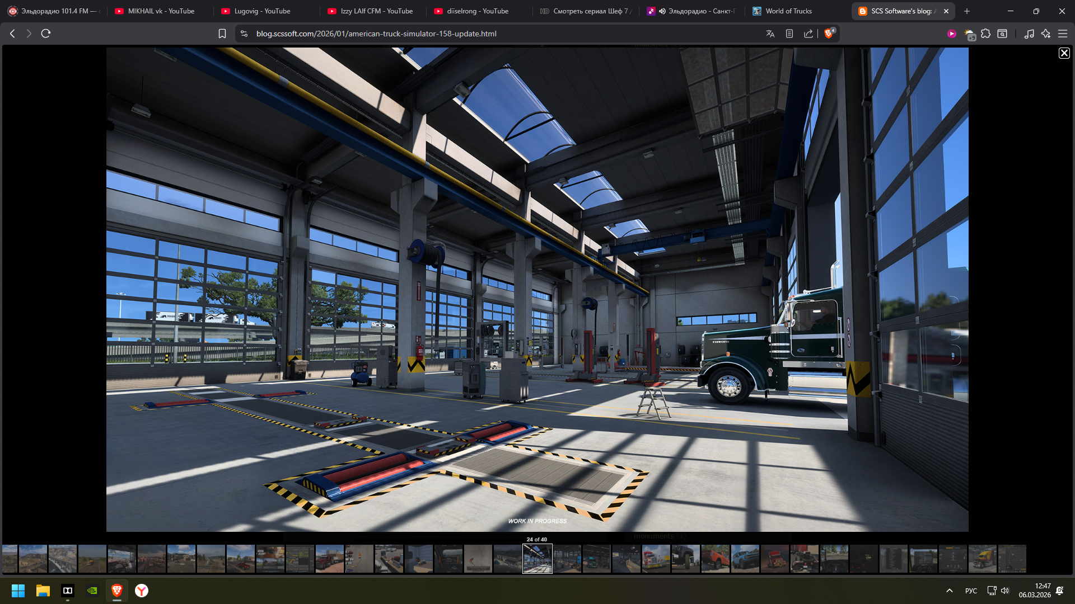Open a new browser tab
This screenshot has width=1075, height=604.
967,11
